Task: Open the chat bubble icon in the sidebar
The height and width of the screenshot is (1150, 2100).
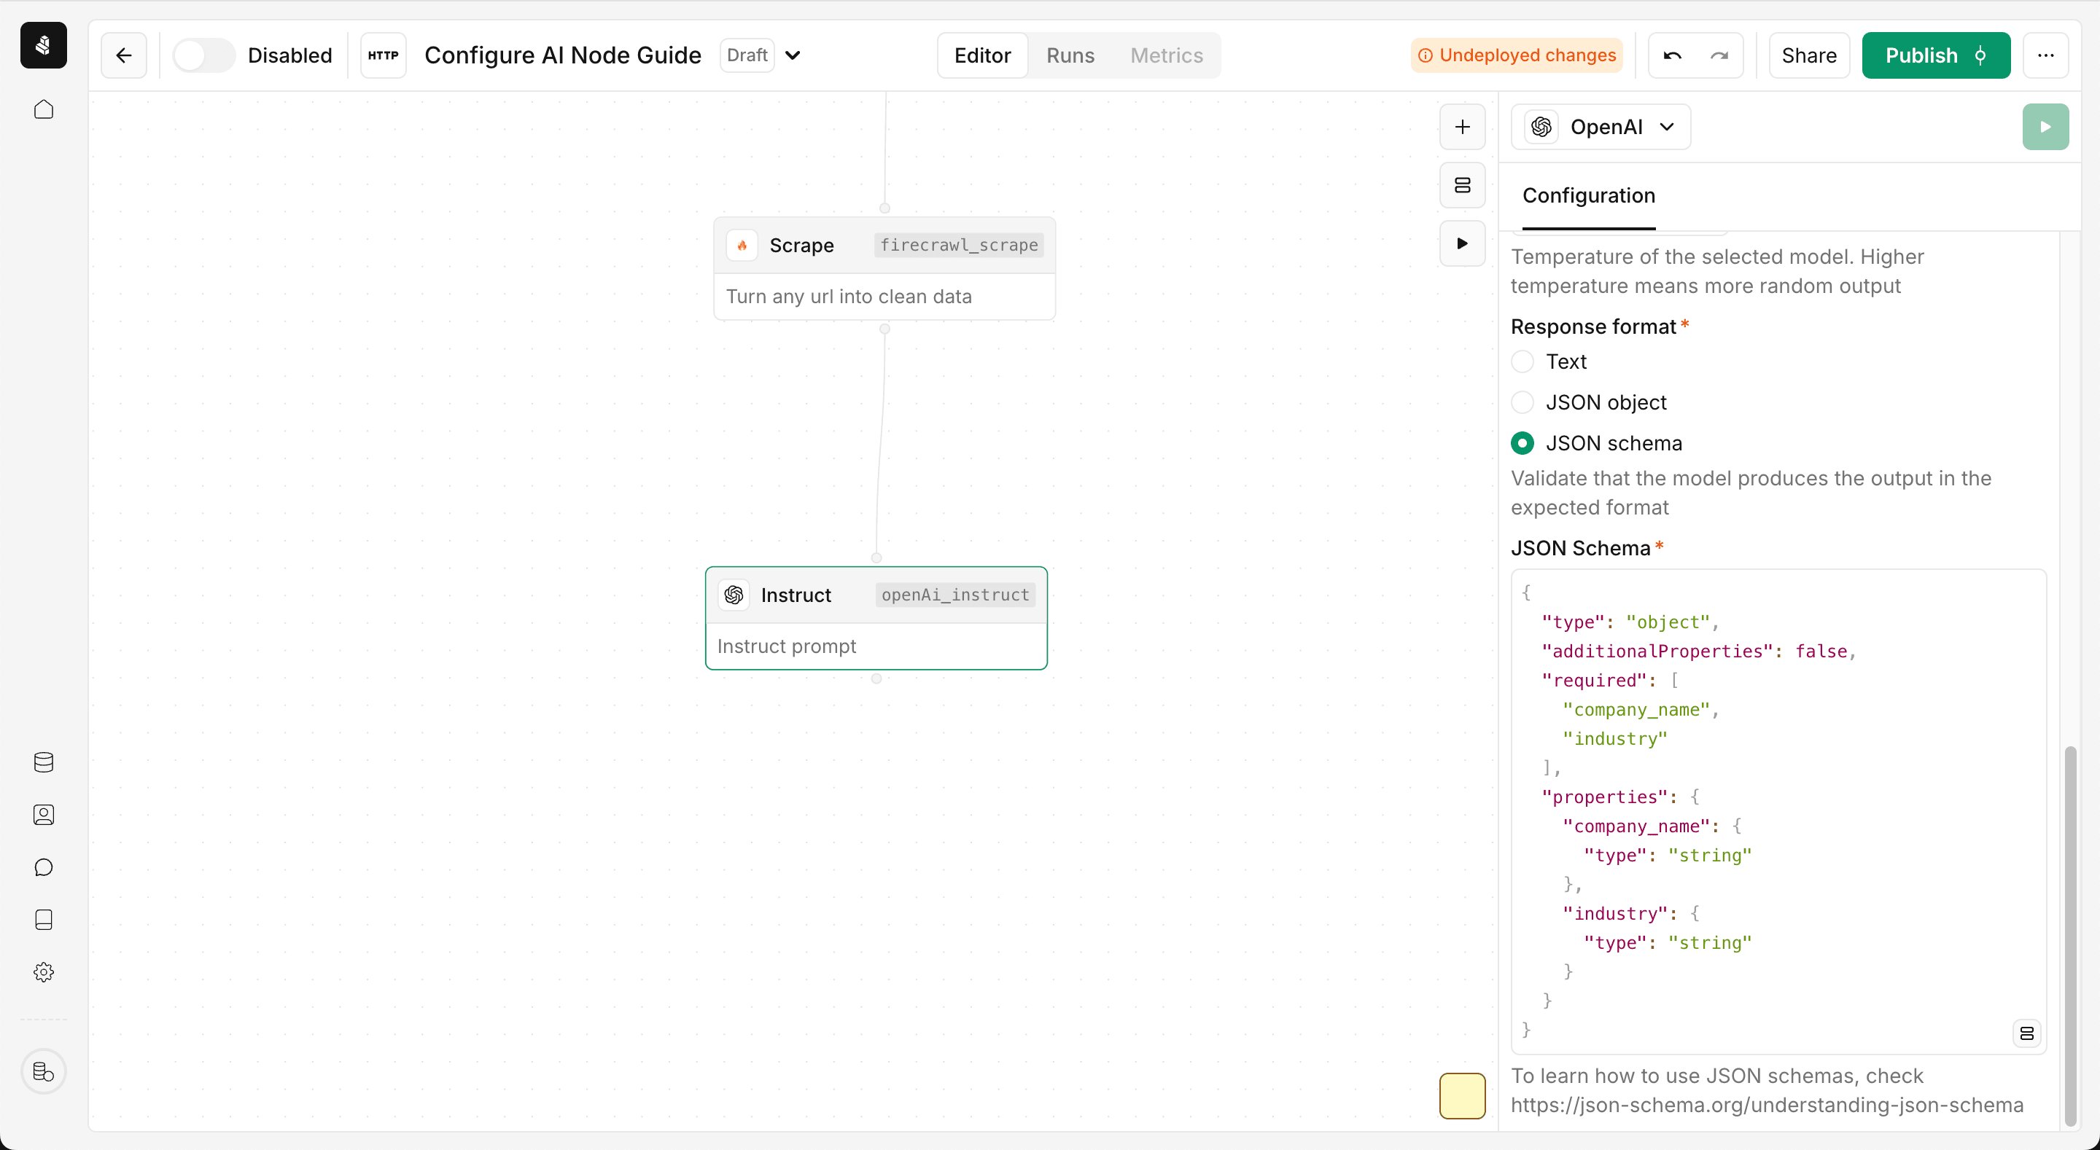Action: click(43, 867)
